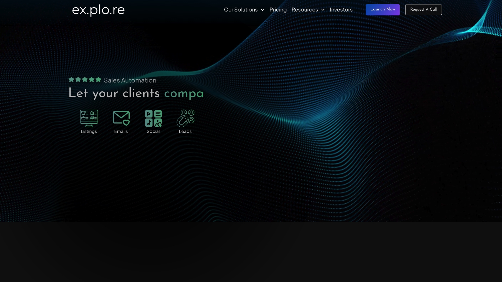
Task: Open the Listings monitor icon
Action: (x=89, y=118)
